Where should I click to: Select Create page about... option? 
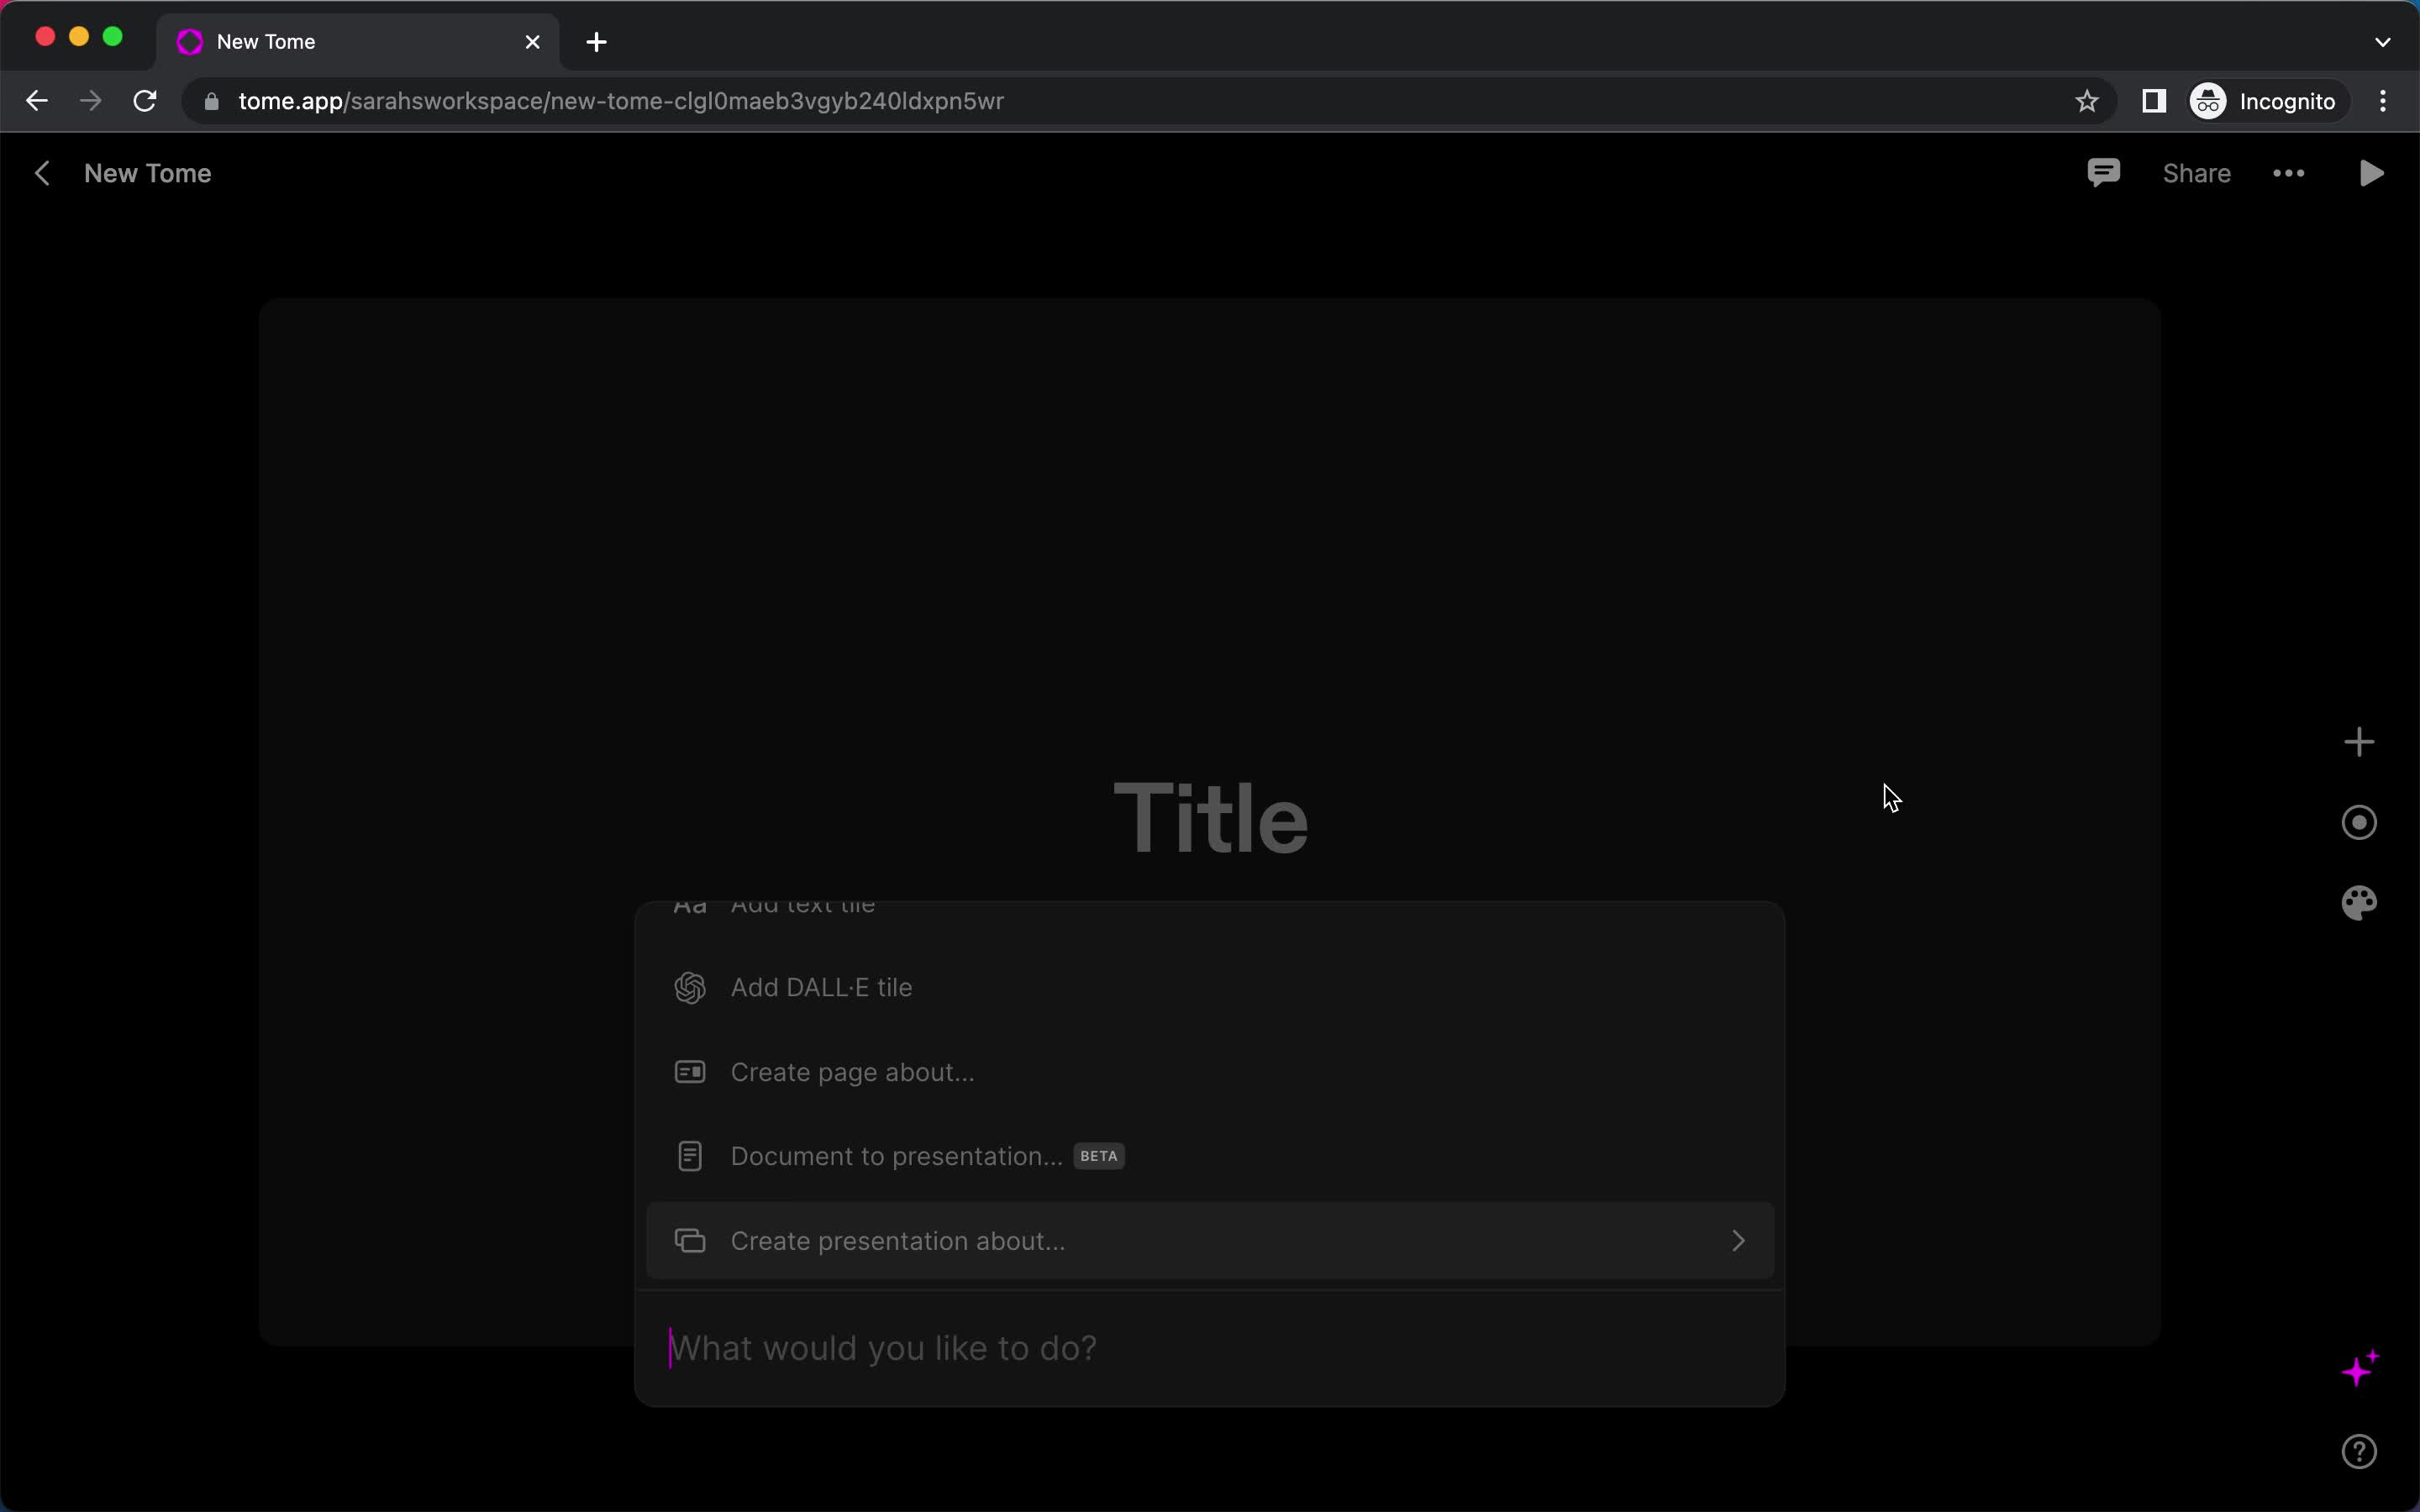1210,1072
